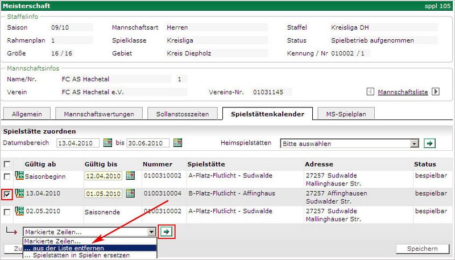Open the Mannschaftsliste link
This screenshot has width=455, height=260.
(x=403, y=92)
